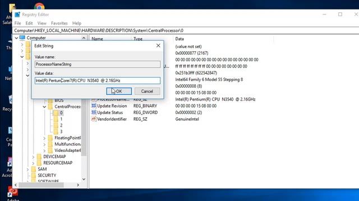Open the Adobe desktop shortcut icon

(12, 192)
